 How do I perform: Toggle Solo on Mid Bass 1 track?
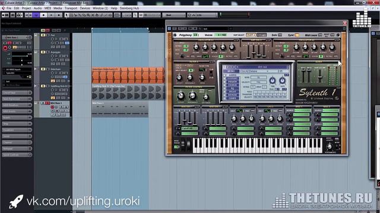tap(47, 103)
